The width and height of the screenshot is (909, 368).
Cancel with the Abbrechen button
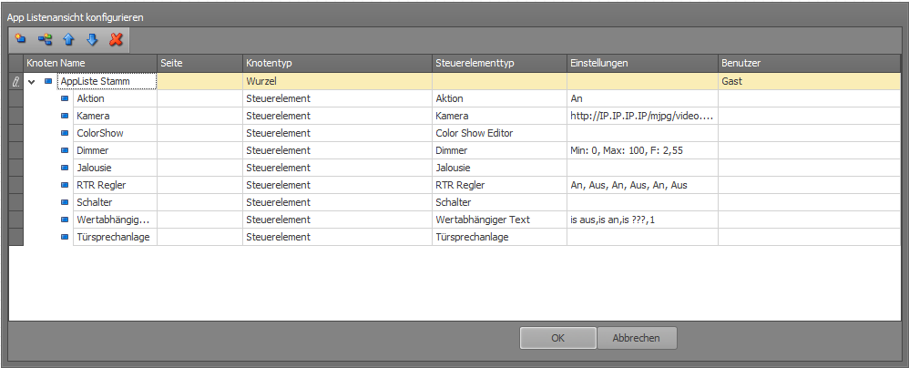pos(637,338)
